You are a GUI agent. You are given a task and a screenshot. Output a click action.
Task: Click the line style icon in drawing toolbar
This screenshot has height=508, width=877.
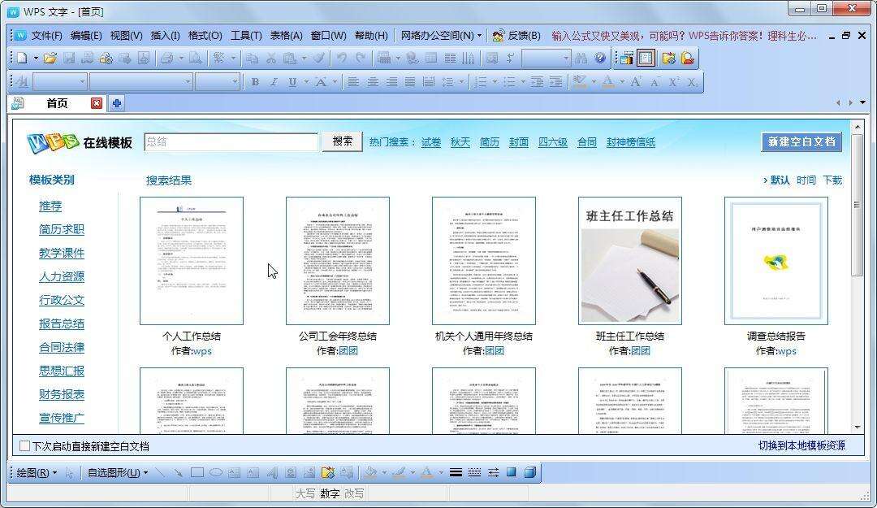[456, 472]
